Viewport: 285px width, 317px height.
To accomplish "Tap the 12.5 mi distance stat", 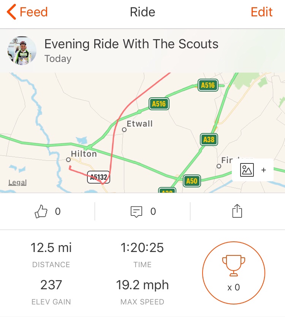I will click(x=51, y=248).
